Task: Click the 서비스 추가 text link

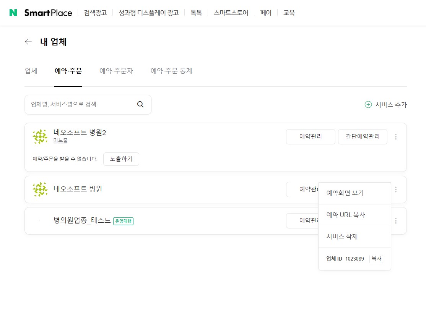Action: pyautogui.click(x=391, y=105)
